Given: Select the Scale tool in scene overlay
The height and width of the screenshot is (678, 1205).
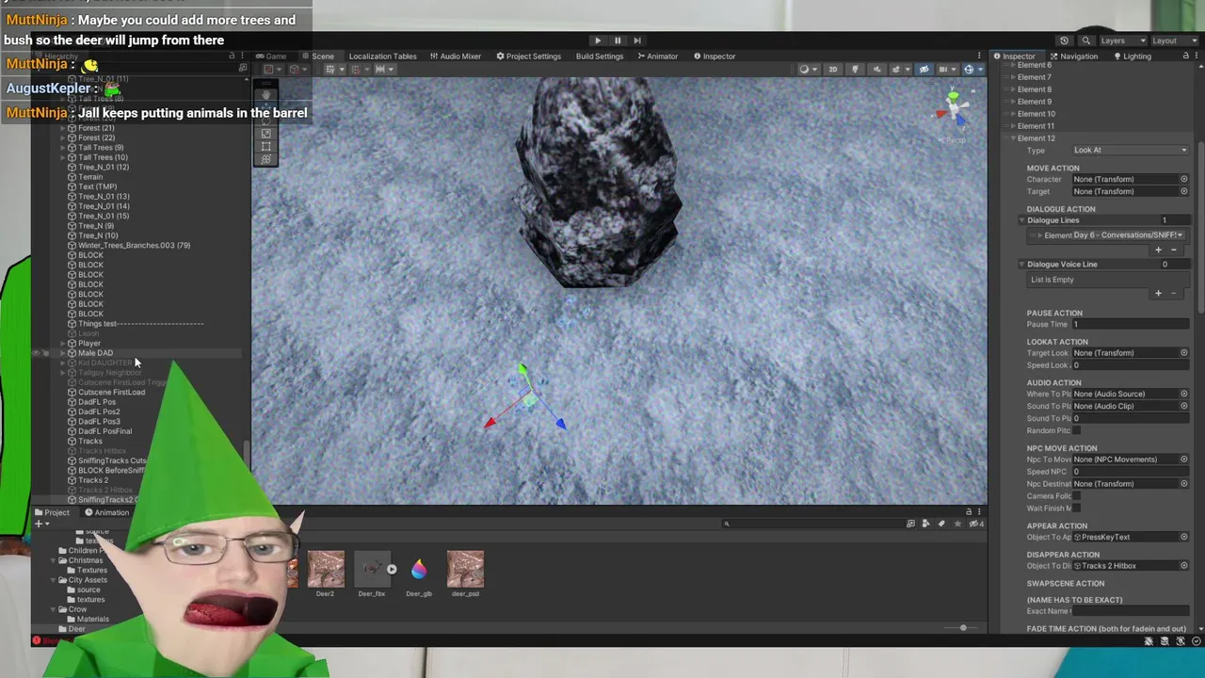Looking at the screenshot, I should pyautogui.click(x=266, y=135).
